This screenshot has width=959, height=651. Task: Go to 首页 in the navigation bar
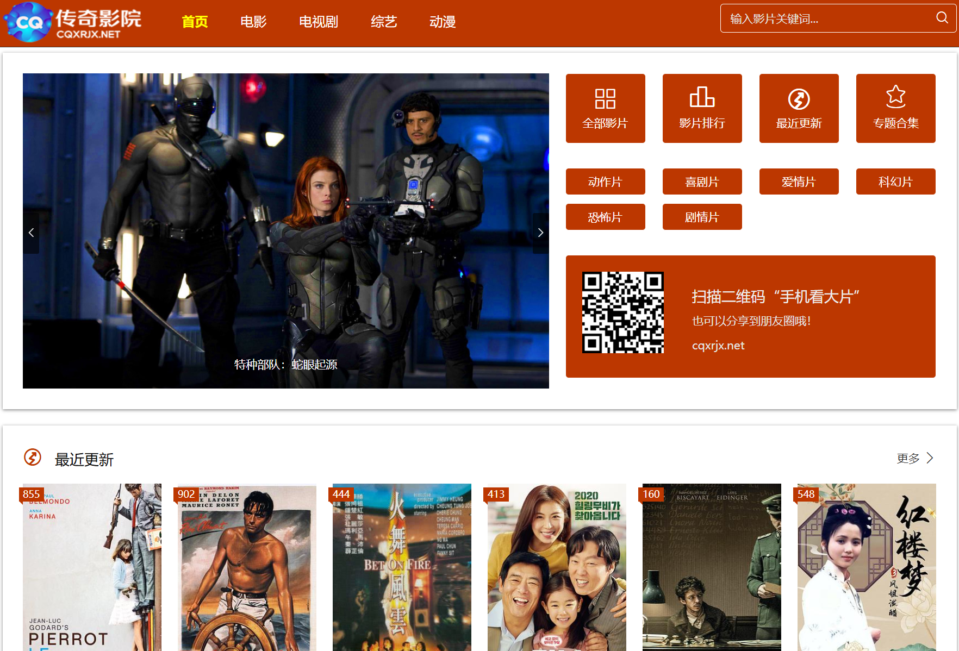click(195, 22)
